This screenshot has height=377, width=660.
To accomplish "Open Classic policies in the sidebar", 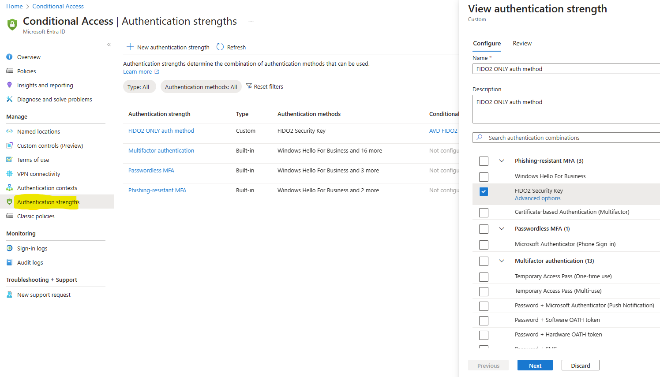I will [x=36, y=216].
